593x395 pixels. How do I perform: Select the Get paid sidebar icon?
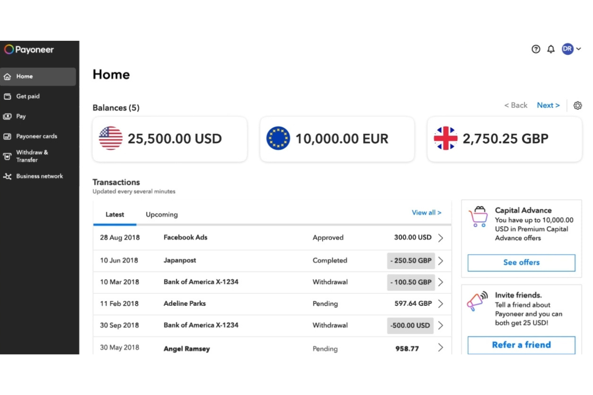click(x=7, y=96)
